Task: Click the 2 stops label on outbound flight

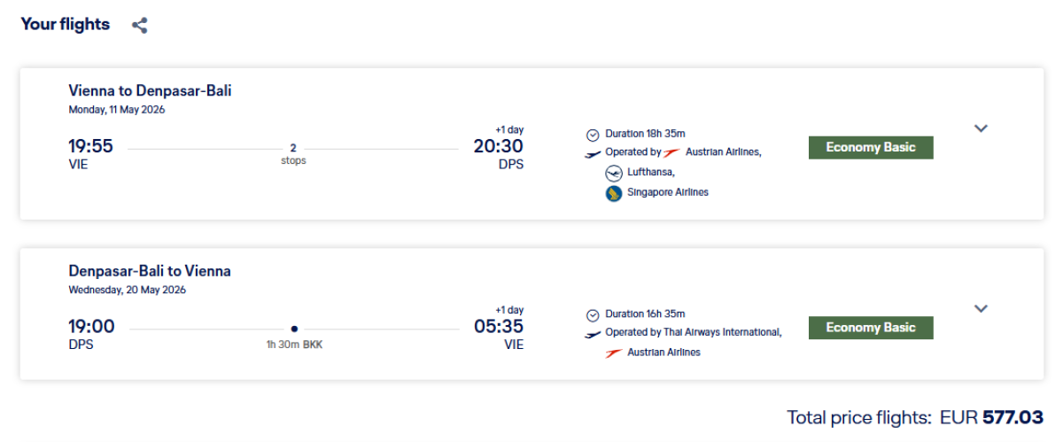Action: click(293, 154)
